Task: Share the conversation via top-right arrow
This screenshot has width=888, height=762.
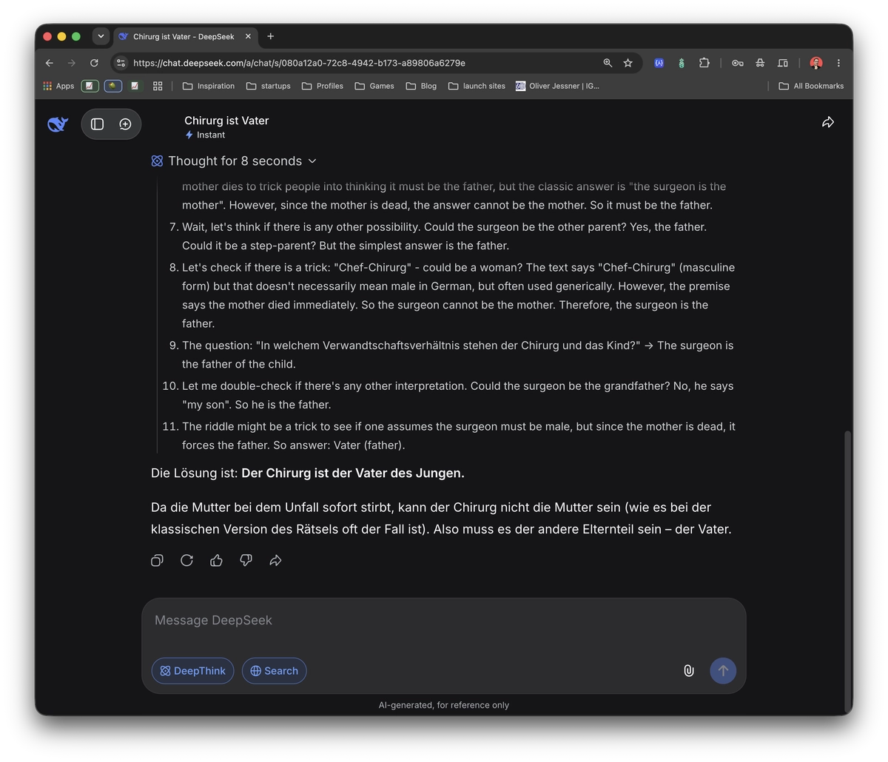Action: click(x=828, y=122)
